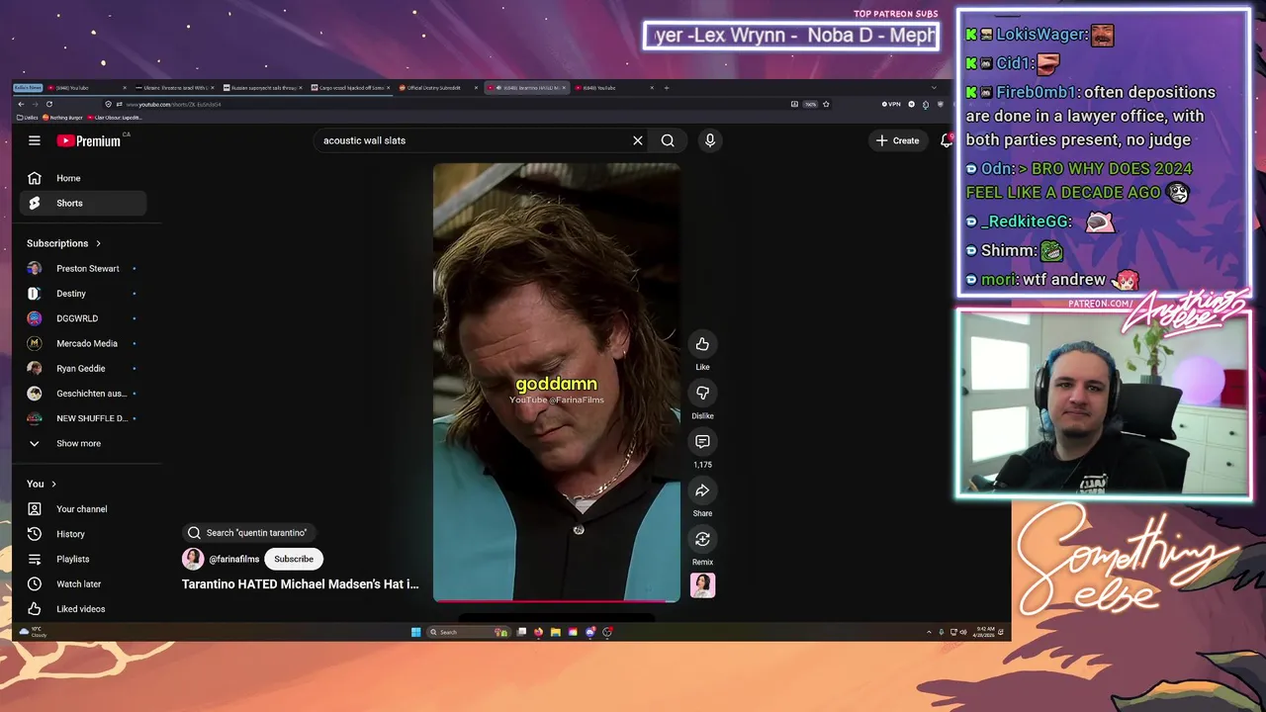Expand the Subscriptions section header
Viewport: 1266px width, 712px height.
pyautogui.click(x=64, y=243)
